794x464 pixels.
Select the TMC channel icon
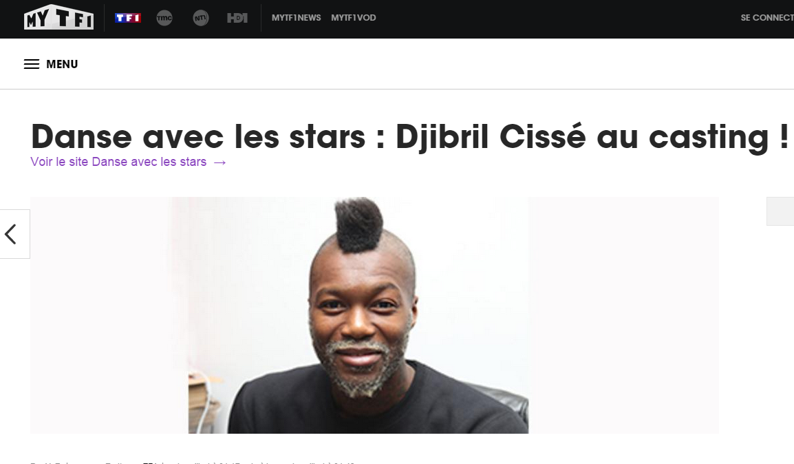[164, 18]
